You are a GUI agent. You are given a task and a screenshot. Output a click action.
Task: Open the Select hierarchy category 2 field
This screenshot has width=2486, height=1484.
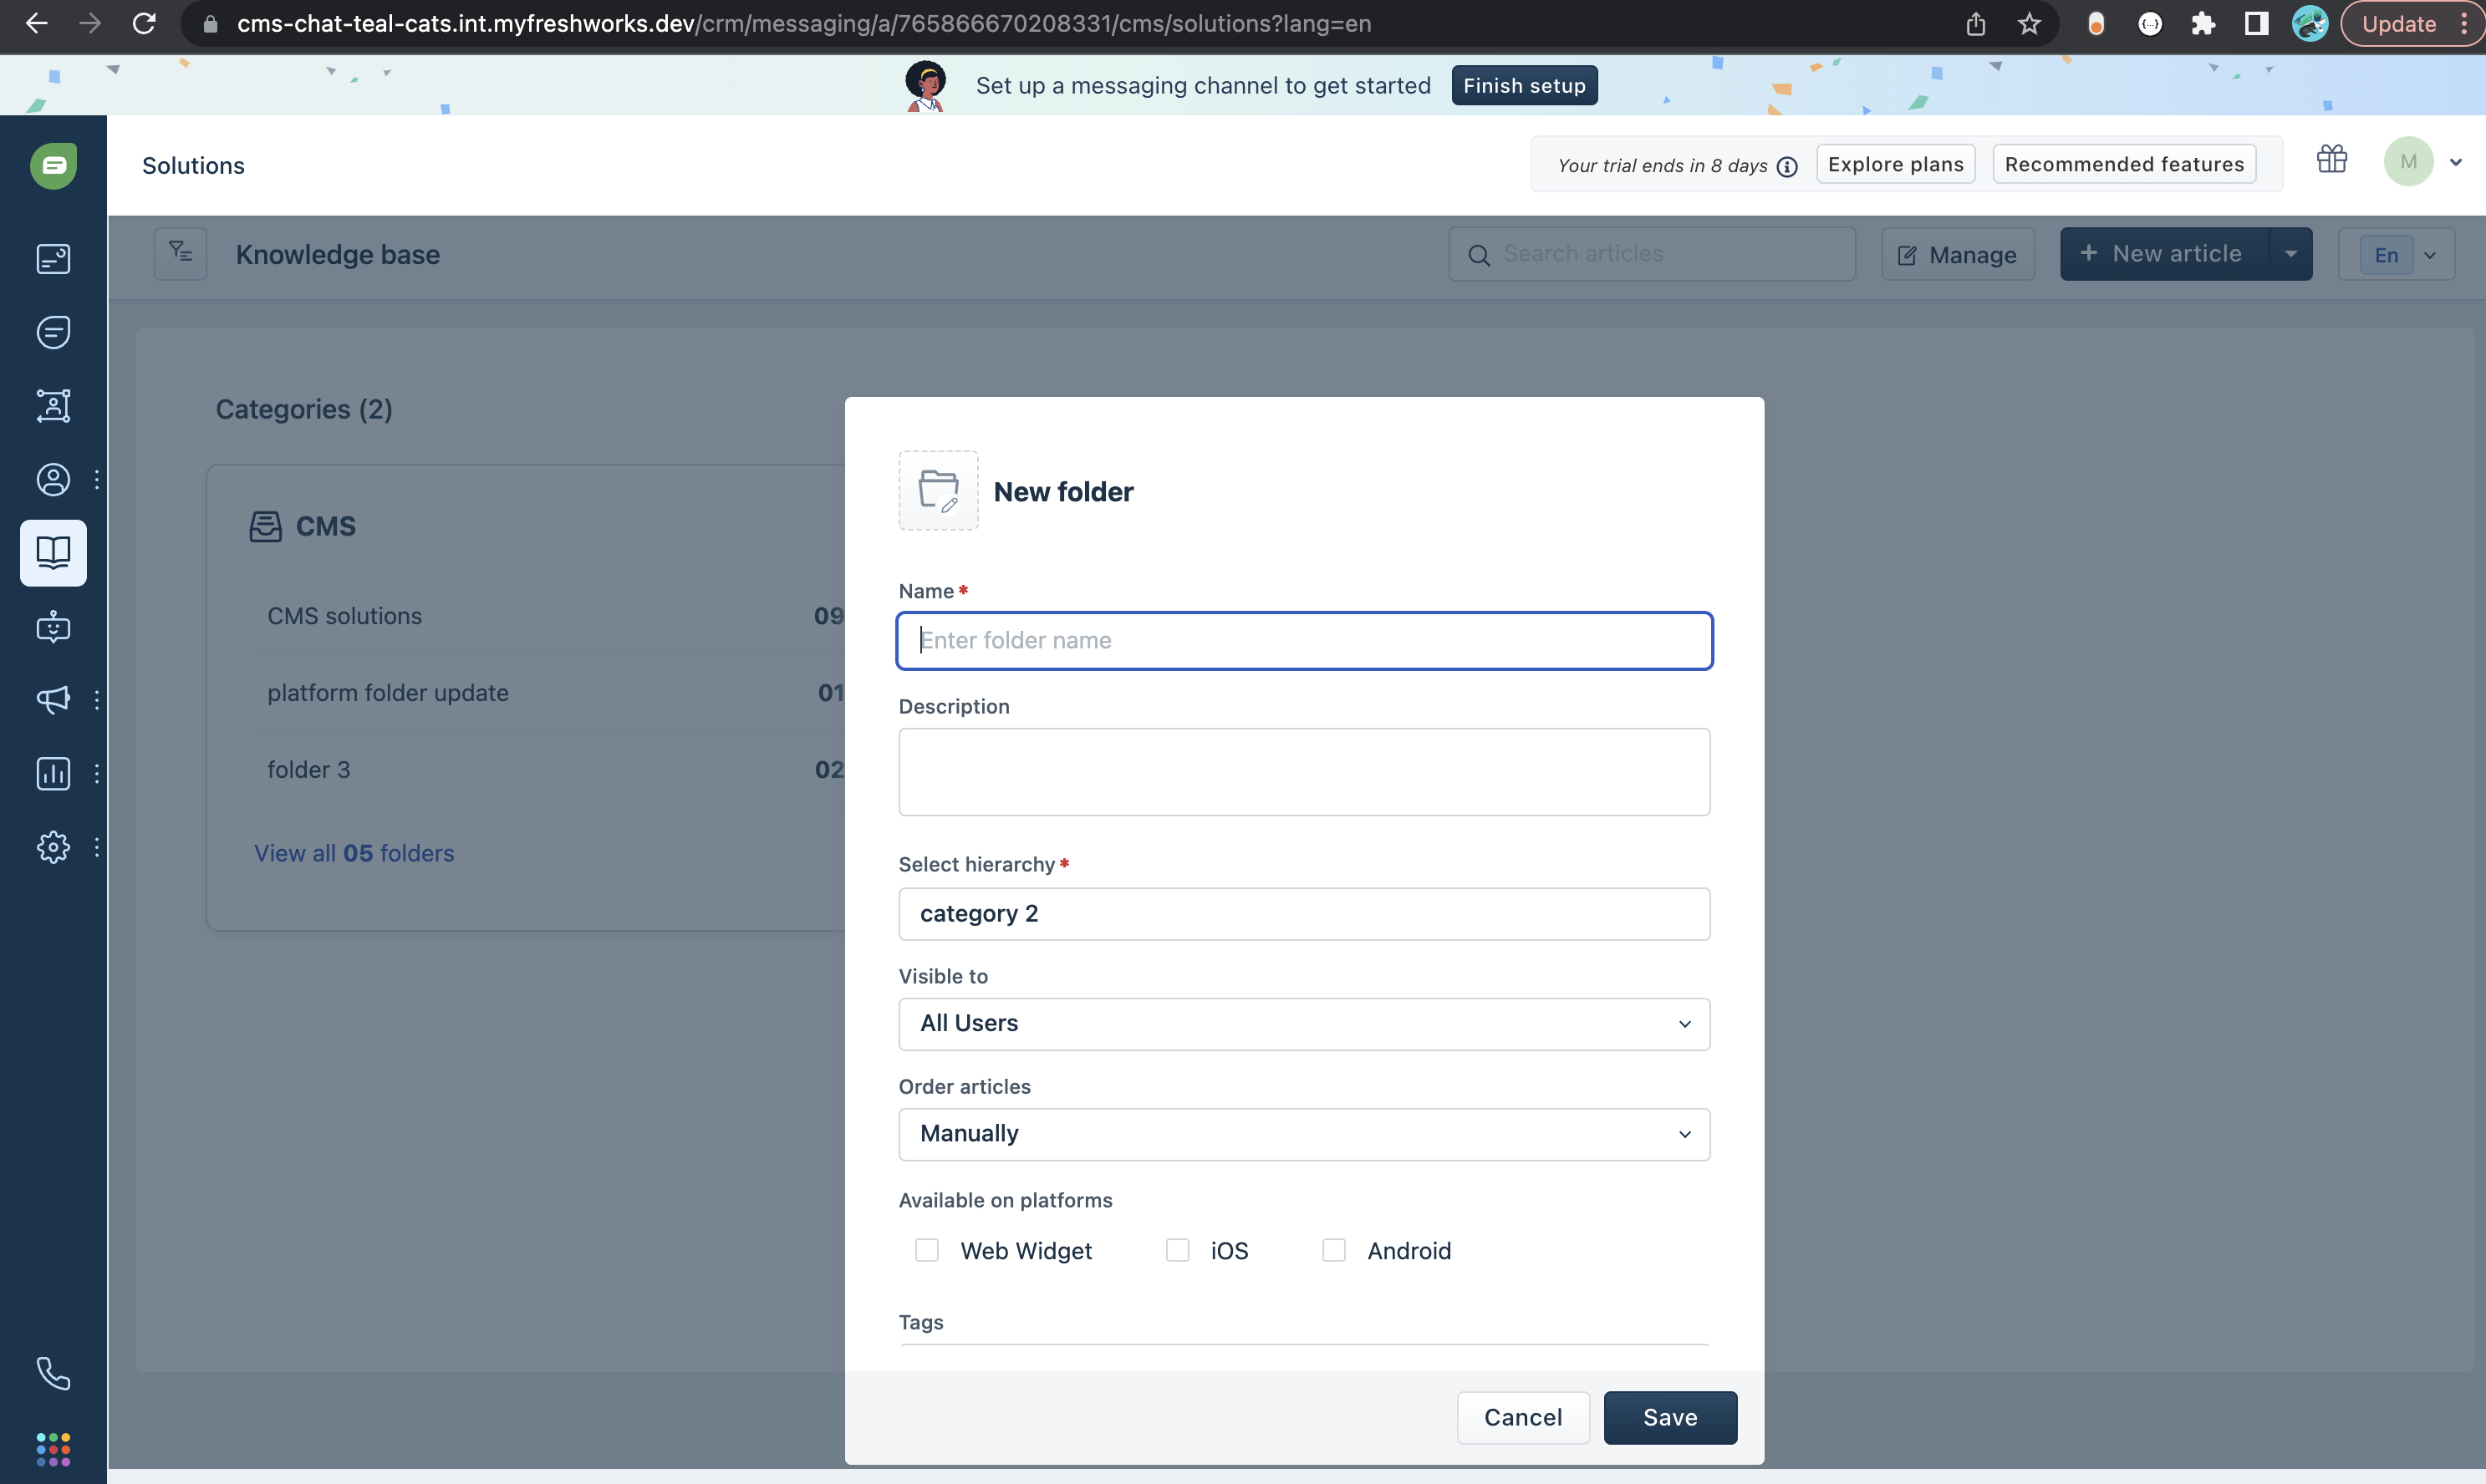[1303, 913]
